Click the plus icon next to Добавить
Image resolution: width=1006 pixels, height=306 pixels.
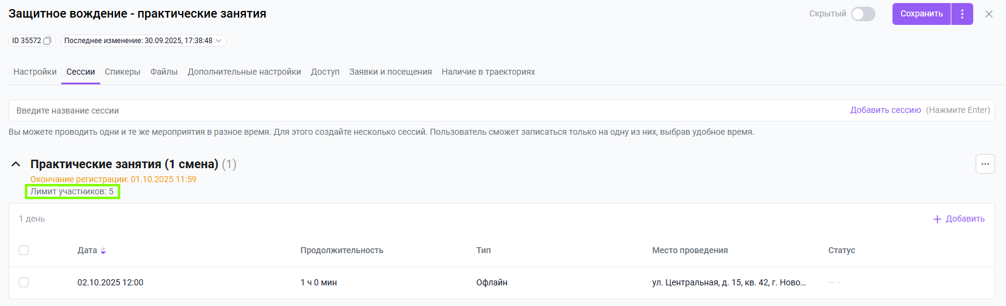tap(937, 219)
